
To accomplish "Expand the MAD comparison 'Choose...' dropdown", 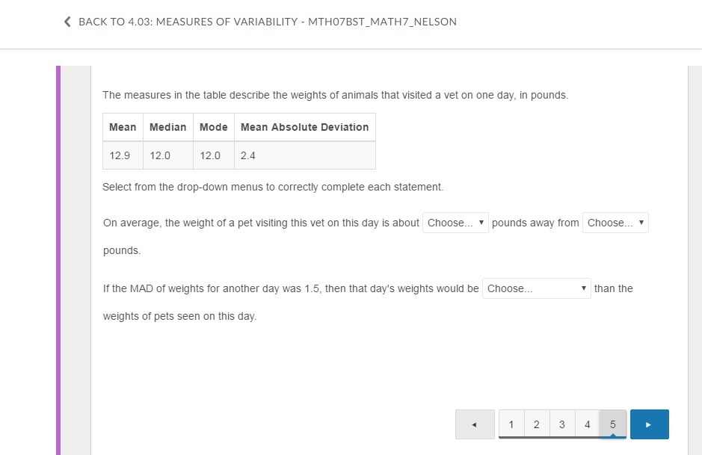I will tap(537, 288).
